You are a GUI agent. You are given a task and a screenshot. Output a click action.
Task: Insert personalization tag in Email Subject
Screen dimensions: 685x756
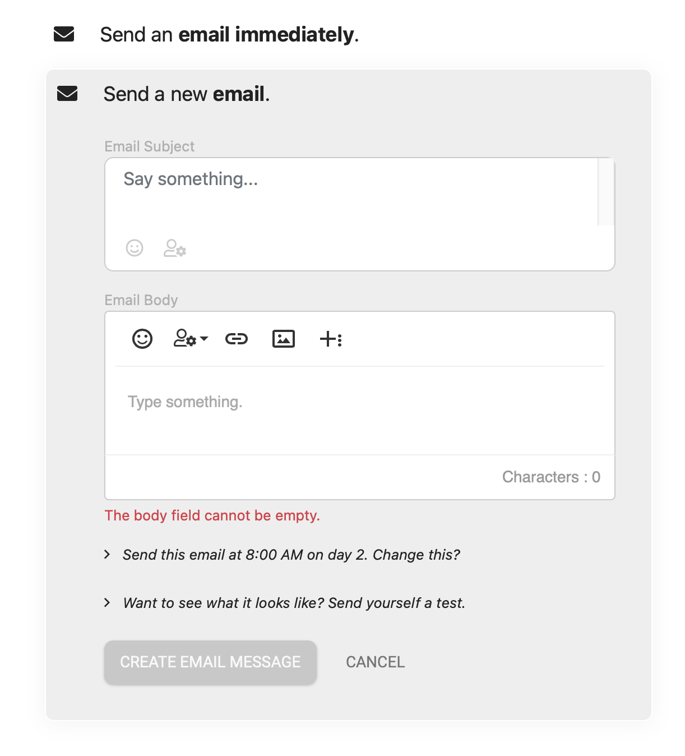coord(175,248)
